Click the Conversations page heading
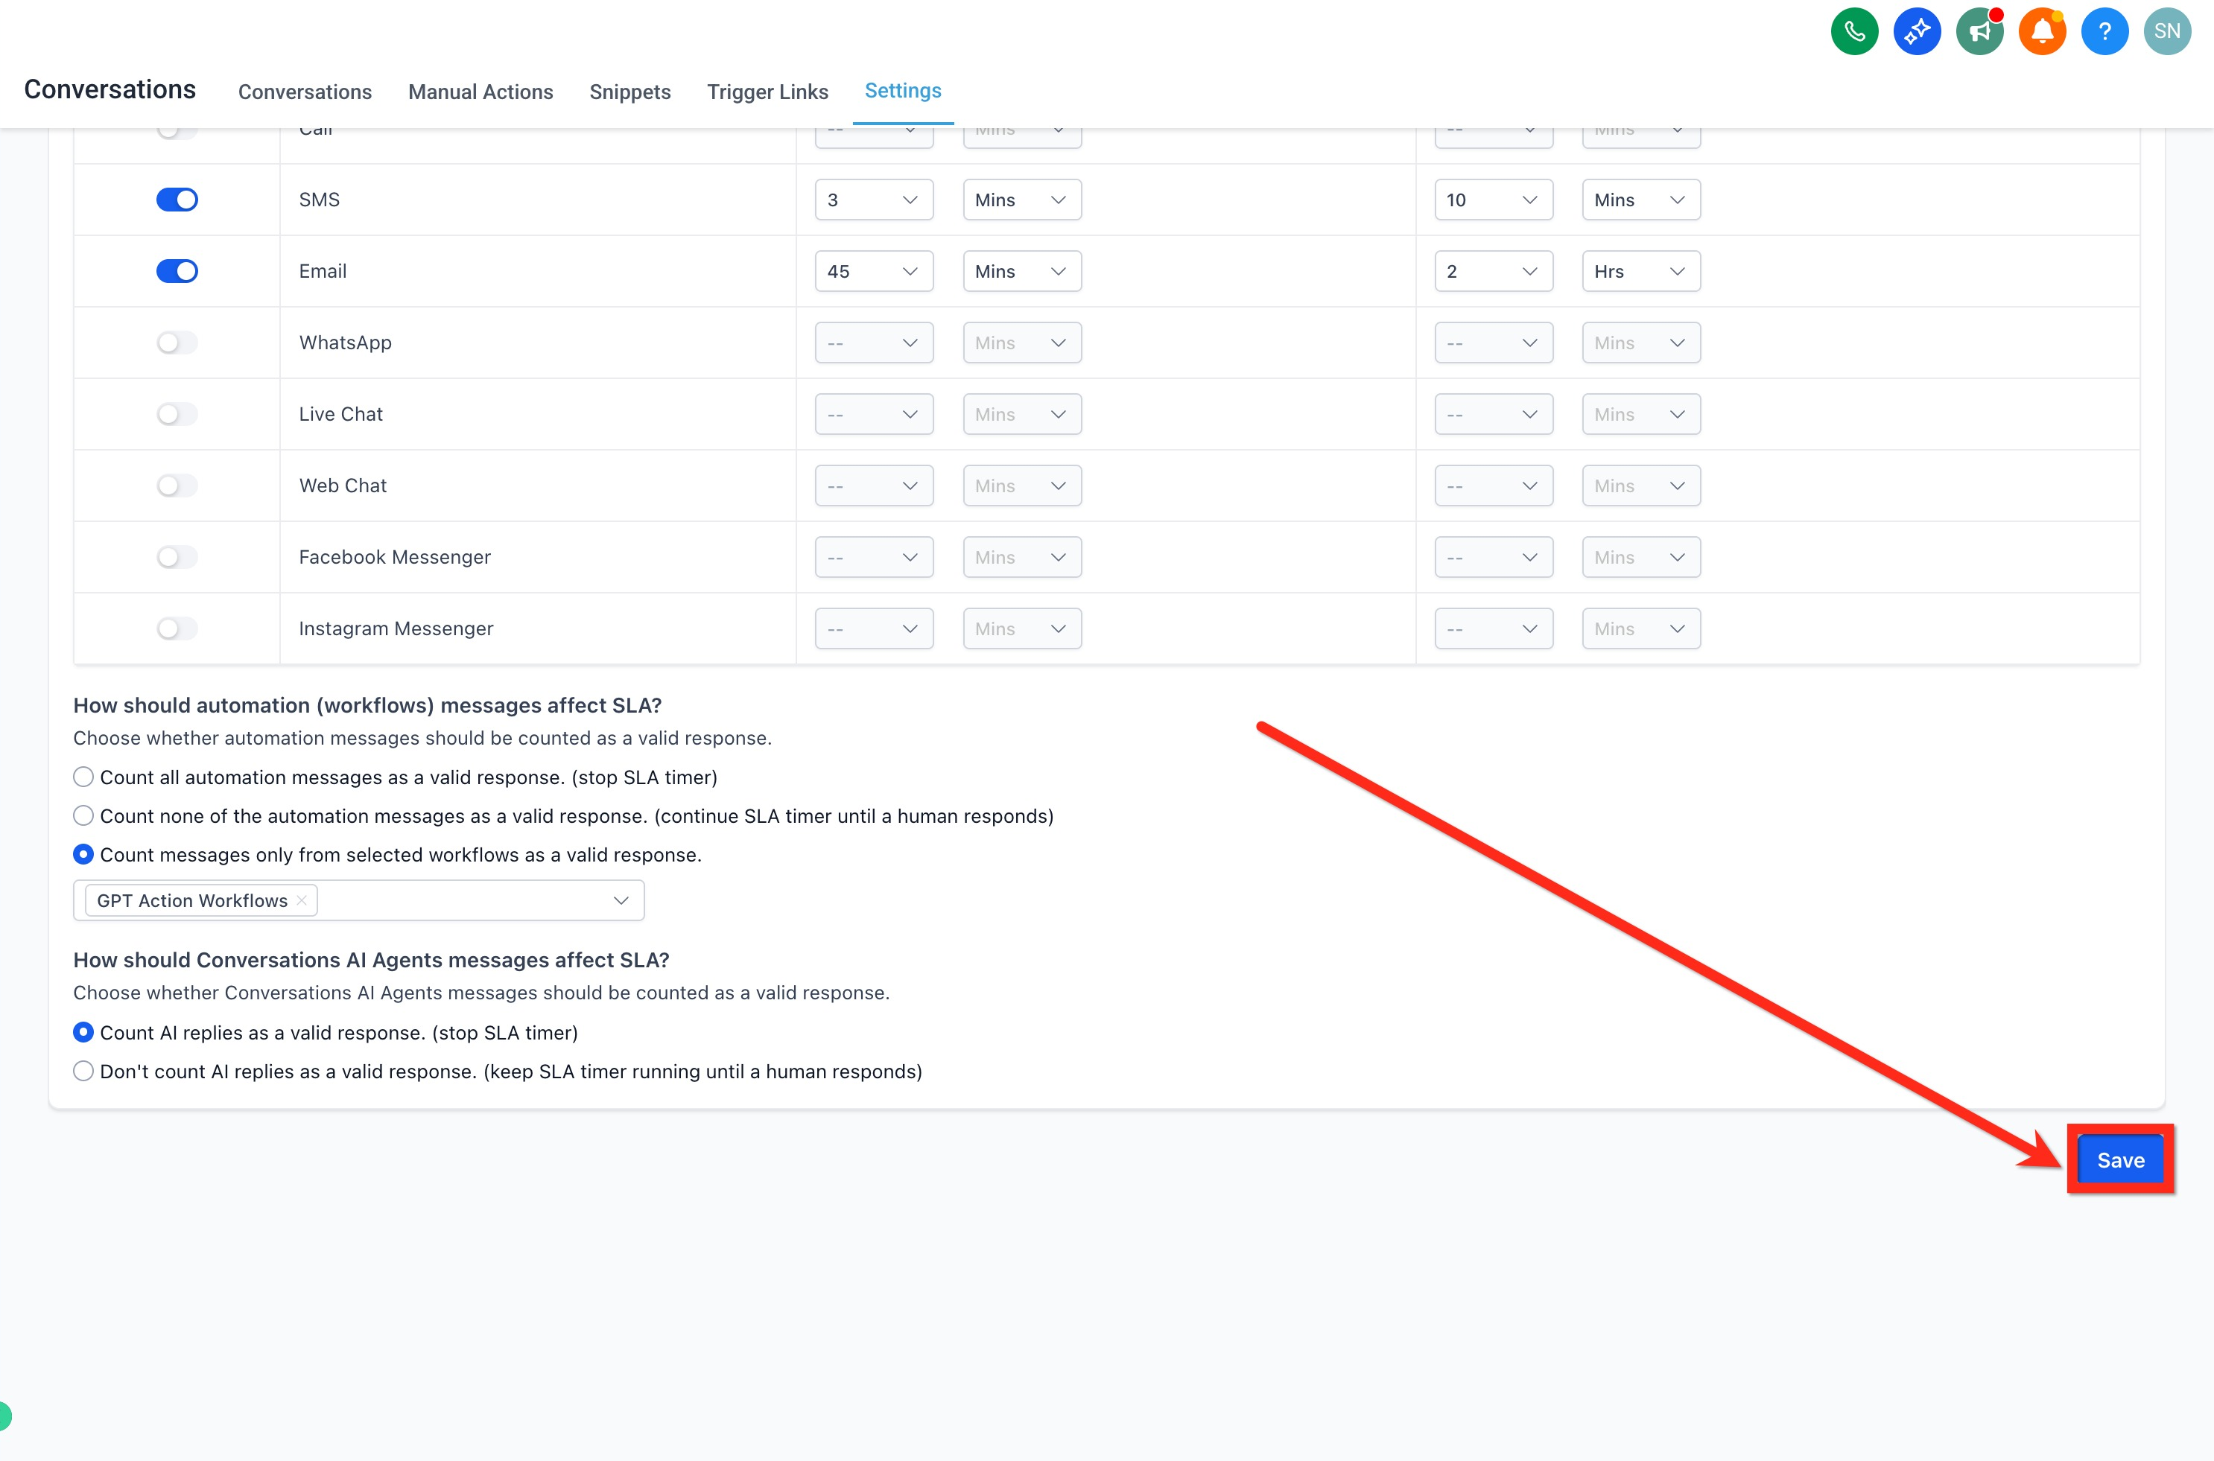2214x1461 pixels. coord(110,89)
